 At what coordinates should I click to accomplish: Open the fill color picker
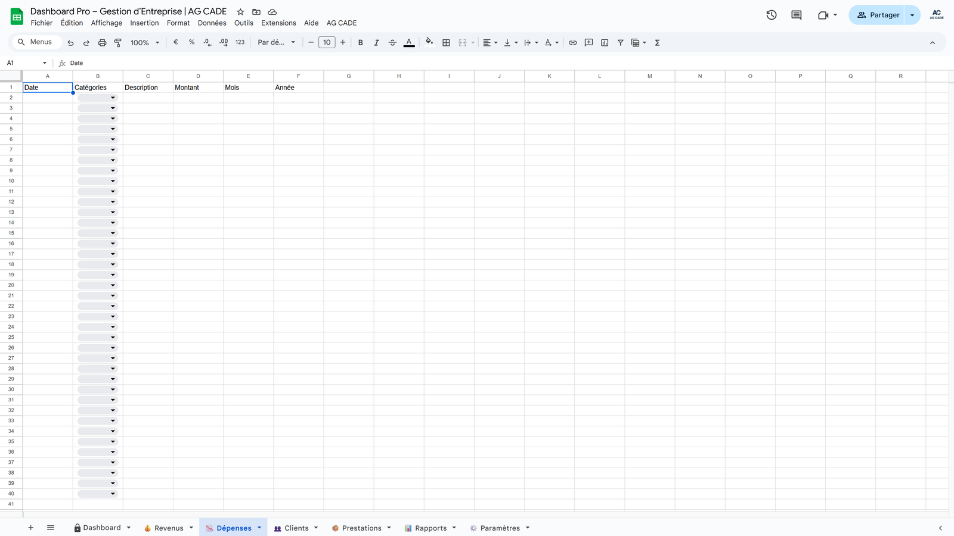(x=429, y=42)
